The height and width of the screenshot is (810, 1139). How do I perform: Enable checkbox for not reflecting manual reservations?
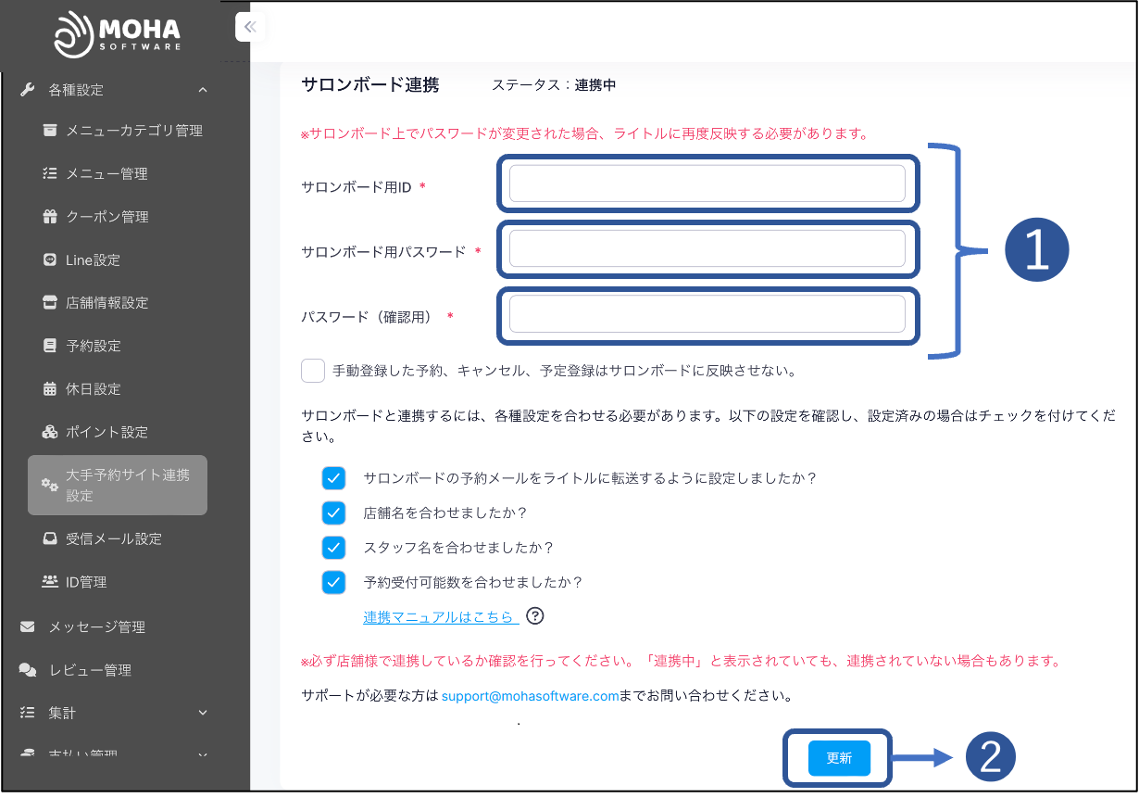click(x=313, y=371)
